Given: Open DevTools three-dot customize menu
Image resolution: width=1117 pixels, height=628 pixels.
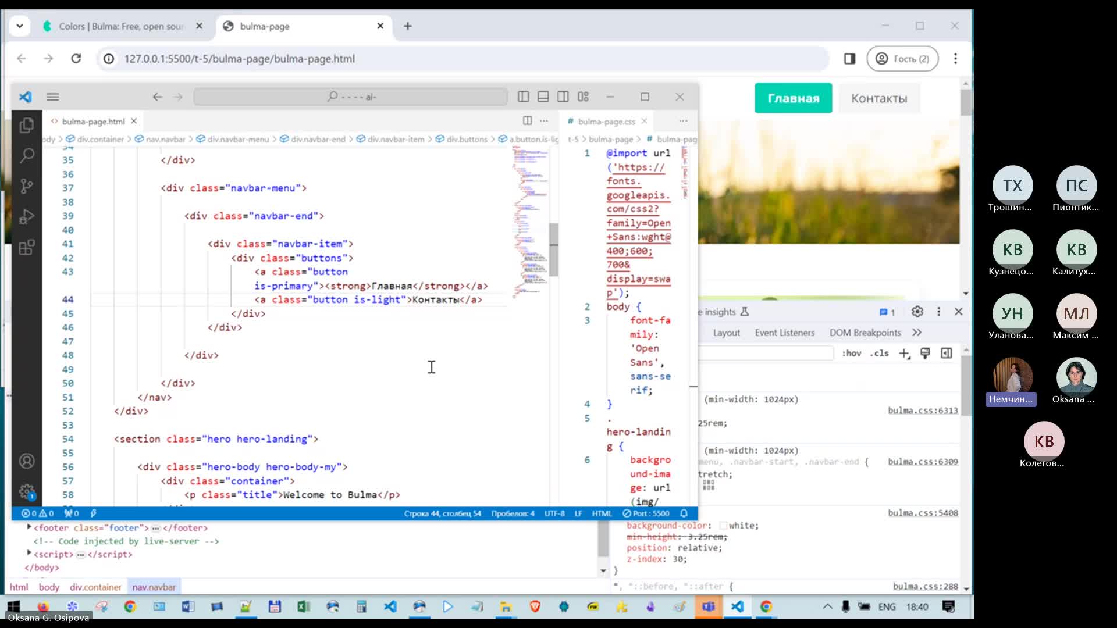Looking at the screenshot, I should click(x=938, y=312).
